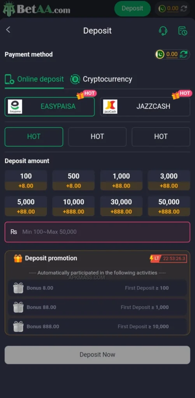Pick the 50,000 deposit amount
The width and height of the screenshot is (195, 398).
coord(169,206)
